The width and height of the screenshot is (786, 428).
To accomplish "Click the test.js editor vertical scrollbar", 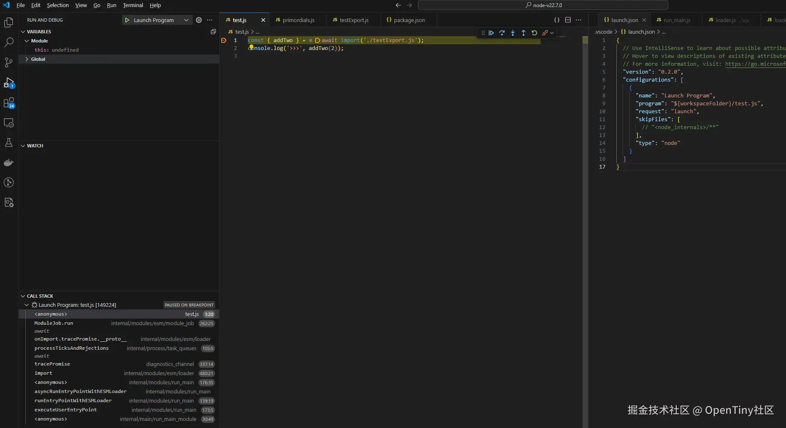I will coord(585,232).
